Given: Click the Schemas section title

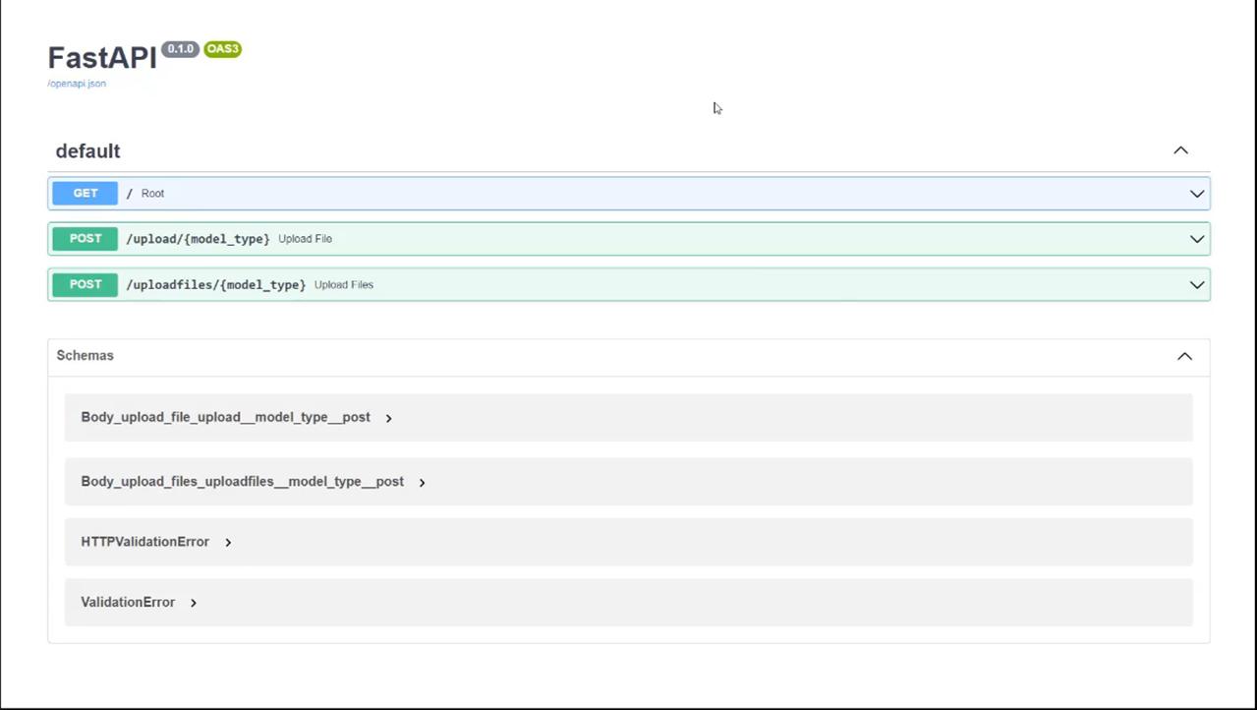Looking at the screenshot, I should (85, 356).
